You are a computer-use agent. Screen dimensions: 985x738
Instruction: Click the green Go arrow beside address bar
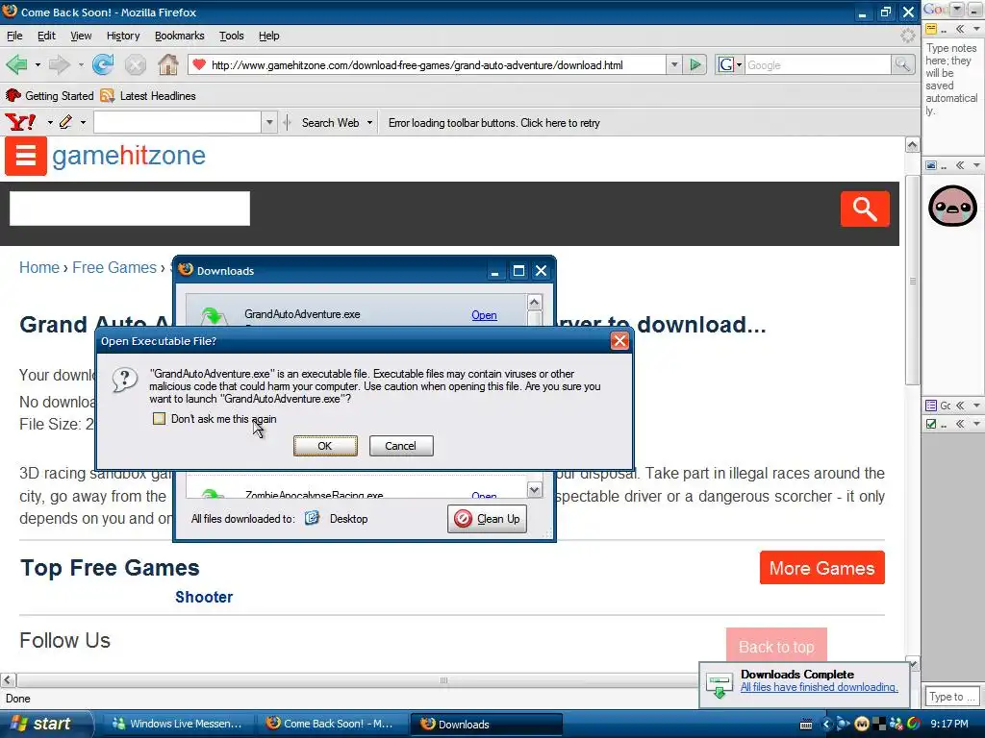click(695, 64)
